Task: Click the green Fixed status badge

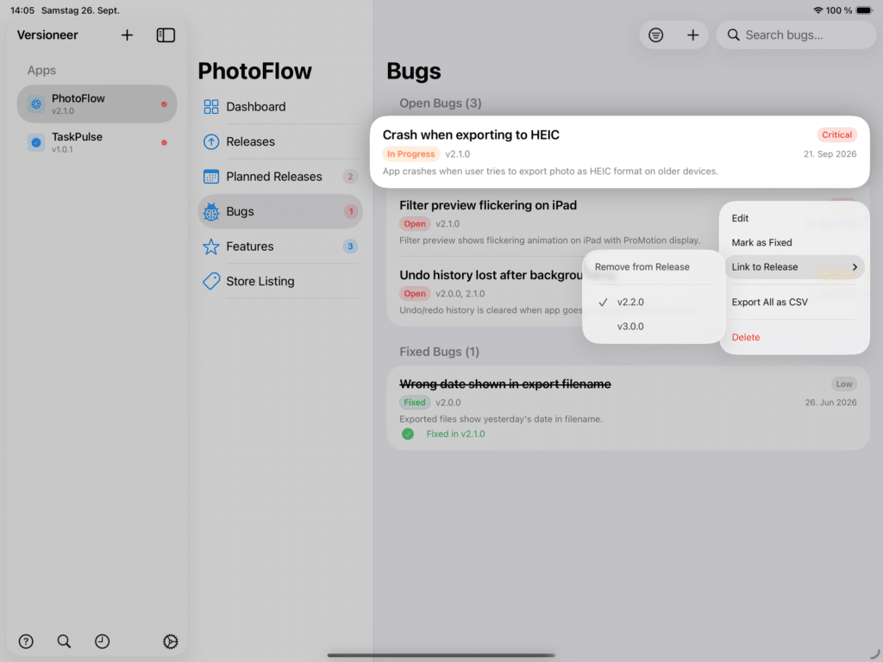Action: [415, 403]
